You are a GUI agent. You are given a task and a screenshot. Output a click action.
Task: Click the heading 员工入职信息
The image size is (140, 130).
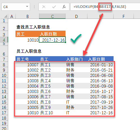29,51
